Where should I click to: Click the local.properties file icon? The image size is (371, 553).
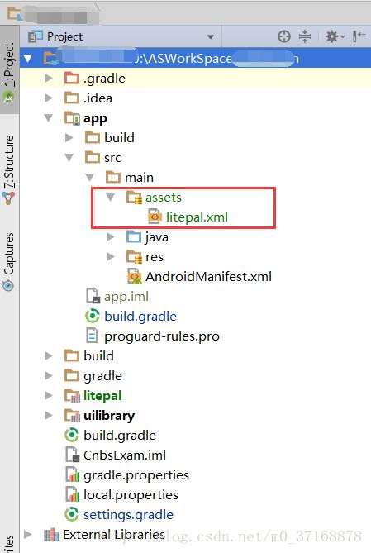click(73, 495)
